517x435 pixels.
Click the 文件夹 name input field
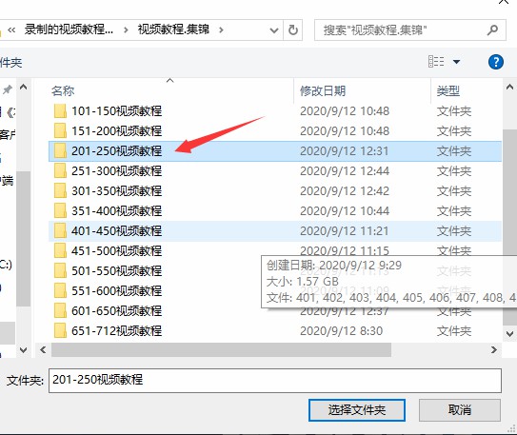coord(275,381)
